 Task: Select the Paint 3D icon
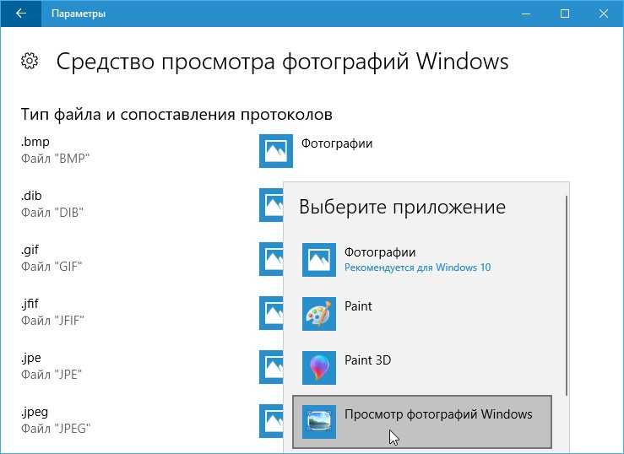tap(319, 368)
